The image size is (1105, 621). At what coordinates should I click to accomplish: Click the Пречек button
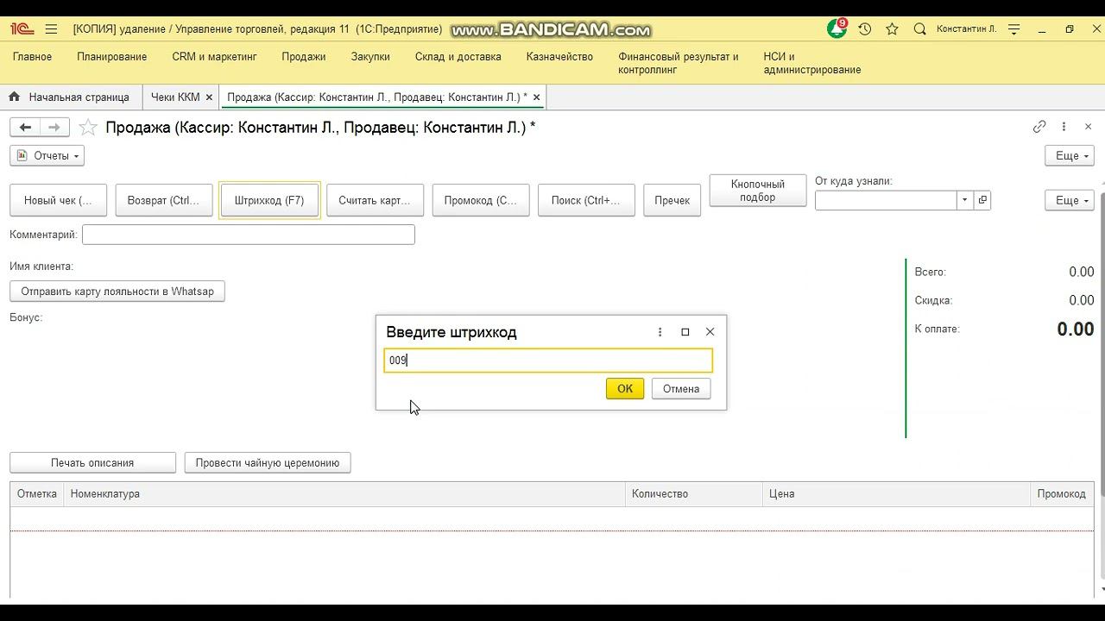(x=672, y=200)
